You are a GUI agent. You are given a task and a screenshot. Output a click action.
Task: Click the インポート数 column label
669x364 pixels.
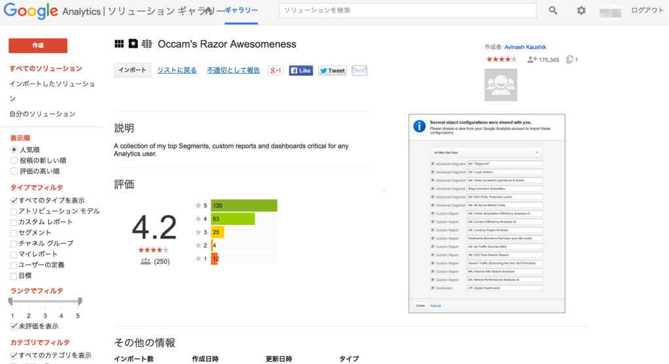[x=133, y=359]
